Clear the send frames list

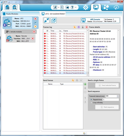tap(81, 80)
